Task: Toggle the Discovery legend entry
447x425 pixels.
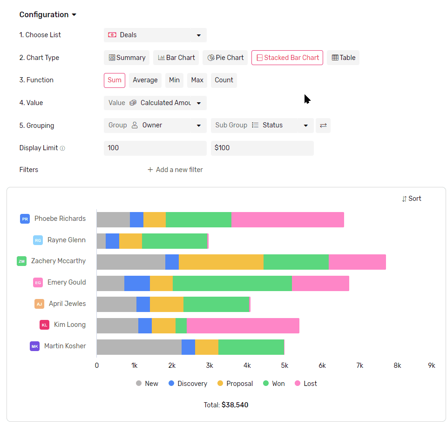Action: 188,384
